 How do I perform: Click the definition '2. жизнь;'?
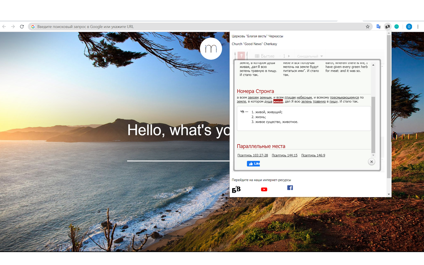click(259, 117)
